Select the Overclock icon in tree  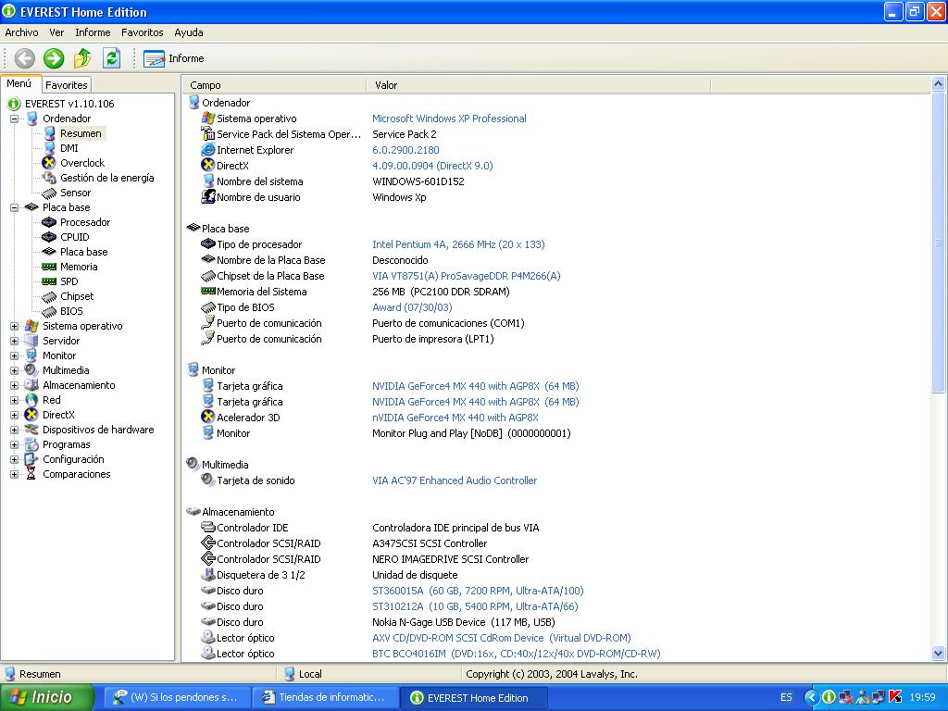click(x=49, y=163)
